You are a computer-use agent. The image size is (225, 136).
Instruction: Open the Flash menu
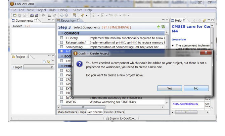pos(52,10)
